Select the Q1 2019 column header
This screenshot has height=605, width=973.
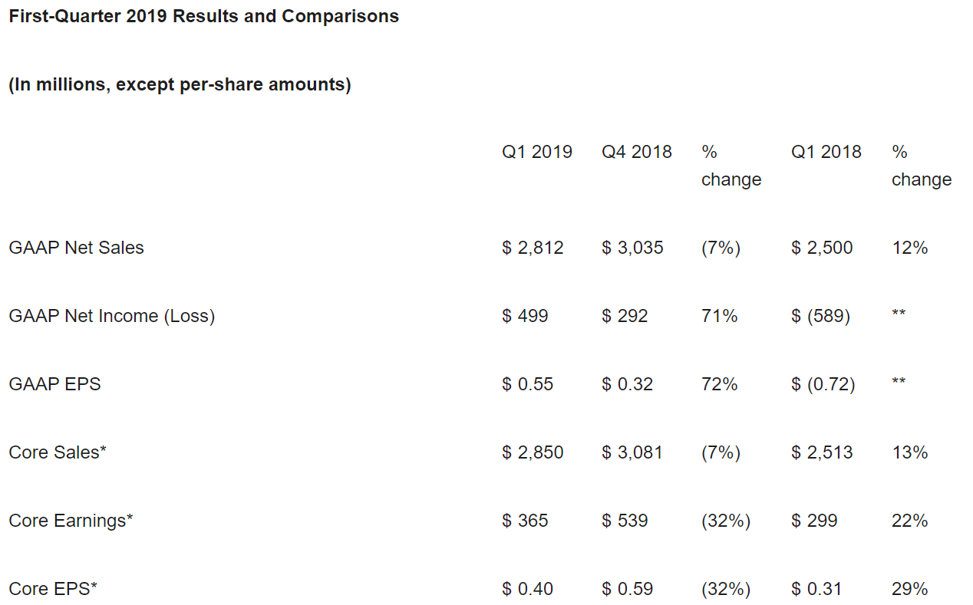pos(536,152)
